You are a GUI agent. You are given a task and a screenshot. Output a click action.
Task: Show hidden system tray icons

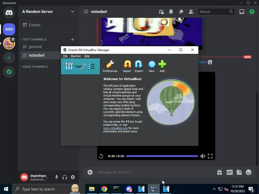point(214,189)
